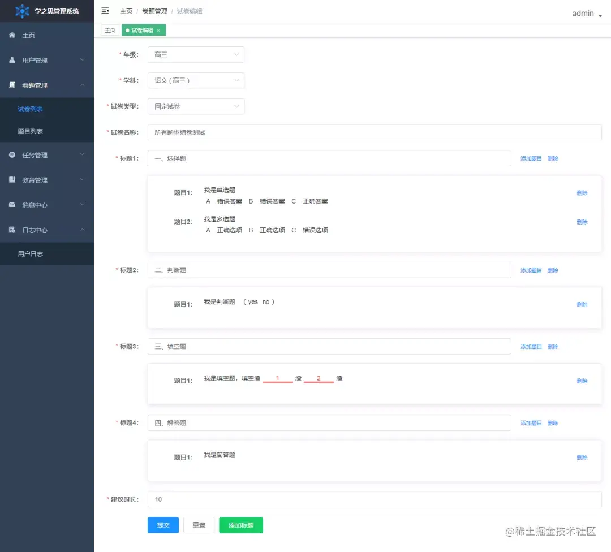The width and height of the screenshot is (611, 552).
Task: Focus the 建议时长 input showing 10
Action: [375, 499]
